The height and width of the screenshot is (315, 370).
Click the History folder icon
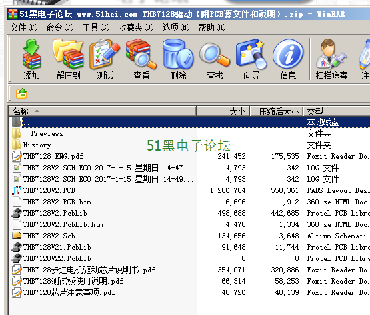click(17, 145)
